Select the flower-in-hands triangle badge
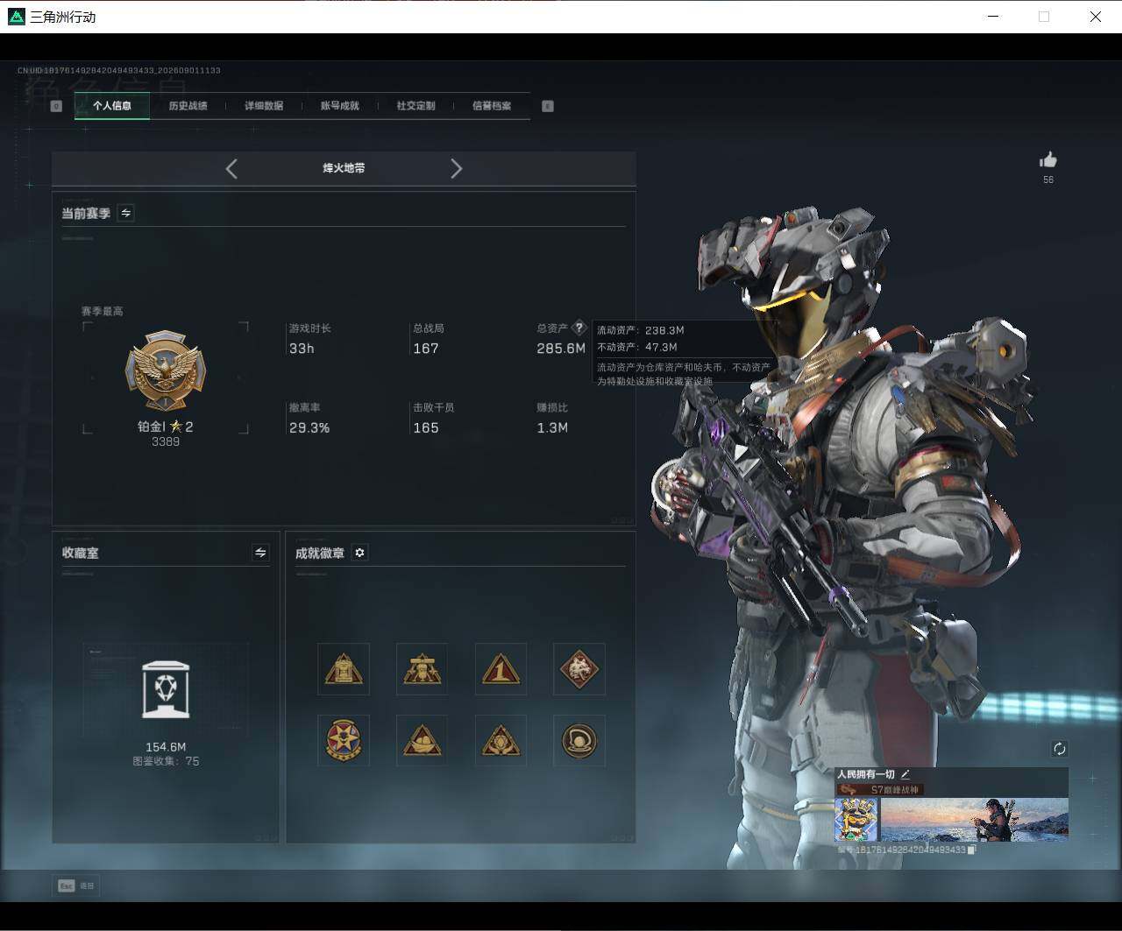 501,741
